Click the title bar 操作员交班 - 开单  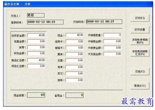[x=78, y=4]
